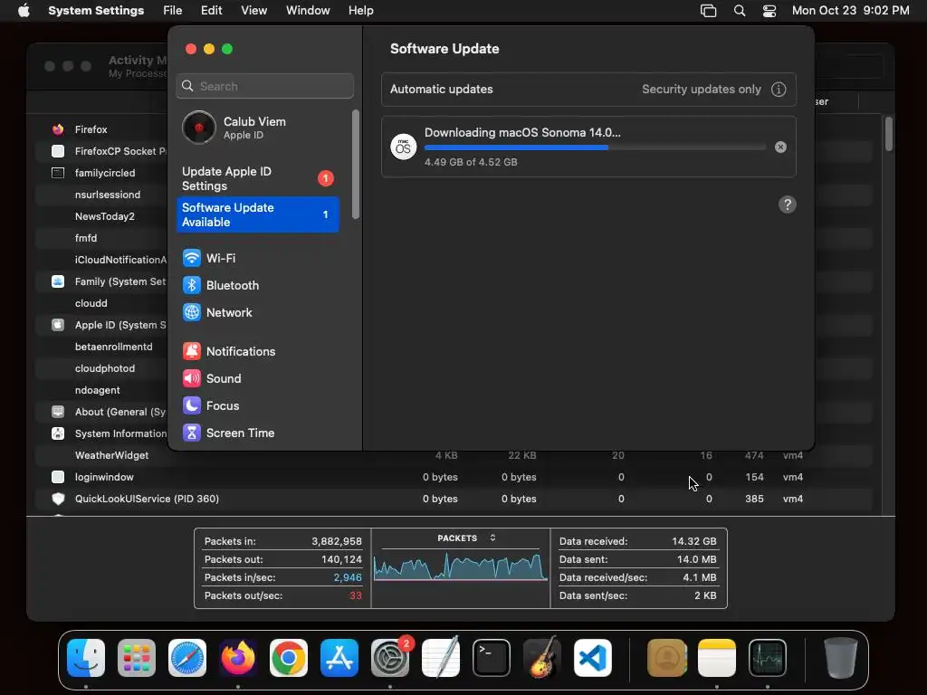Open Control Center in menu bar

point(769,11)
